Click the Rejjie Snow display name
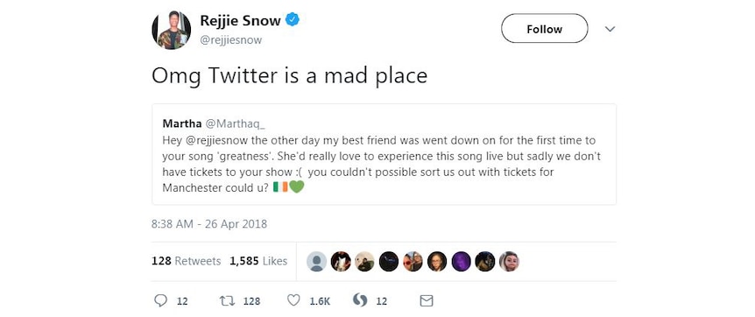The width and height of the screenshot is (755, 317). click(240, 21)
